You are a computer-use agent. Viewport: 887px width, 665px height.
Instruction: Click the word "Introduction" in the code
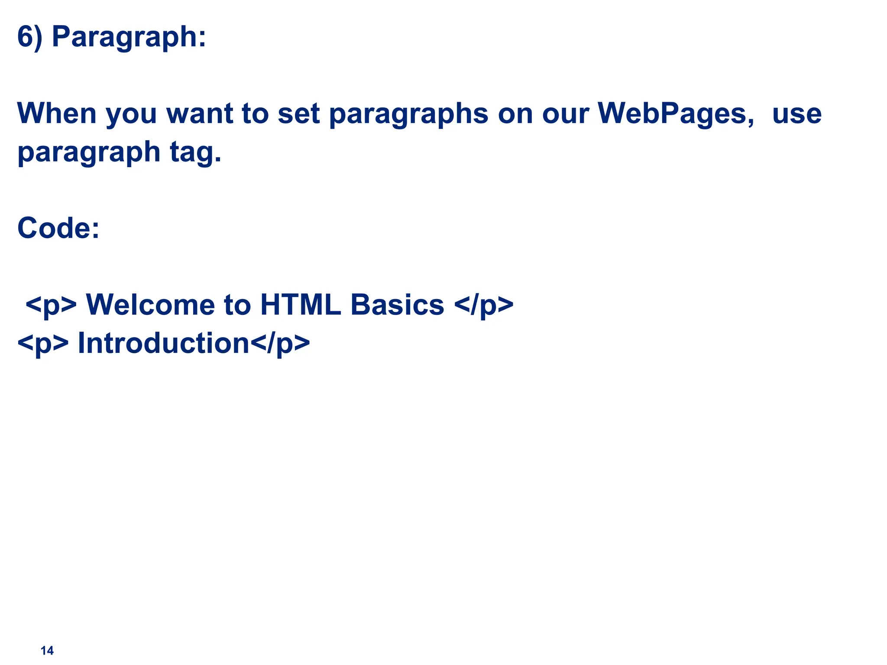coord(164,343)
